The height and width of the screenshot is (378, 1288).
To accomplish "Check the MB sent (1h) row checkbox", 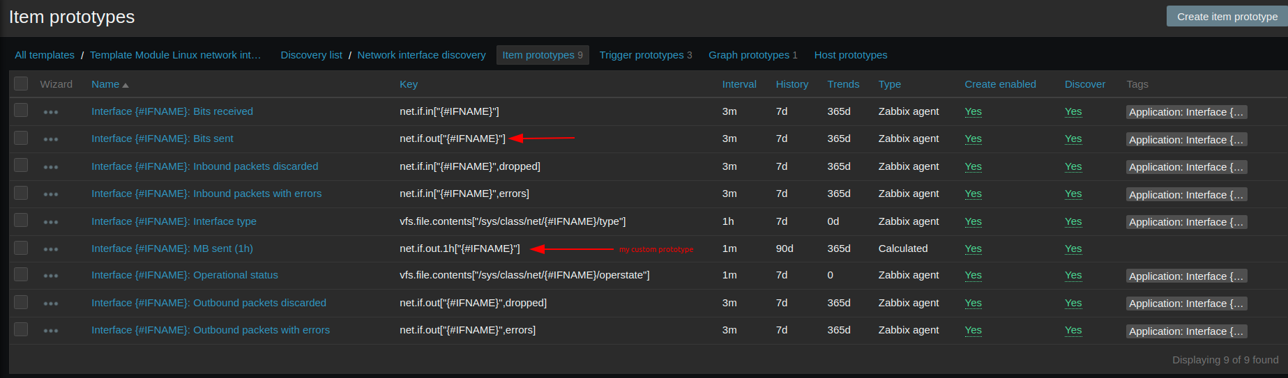I will 21,248.
